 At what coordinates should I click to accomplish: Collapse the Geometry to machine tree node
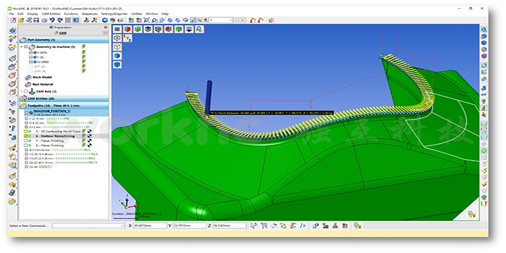click(22, 47)
